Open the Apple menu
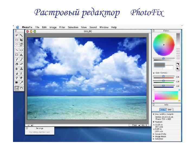The image size is (195, 146). (18, 27)
